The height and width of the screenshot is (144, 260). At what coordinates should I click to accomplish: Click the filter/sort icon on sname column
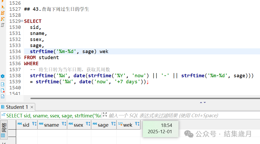[64, 124]
